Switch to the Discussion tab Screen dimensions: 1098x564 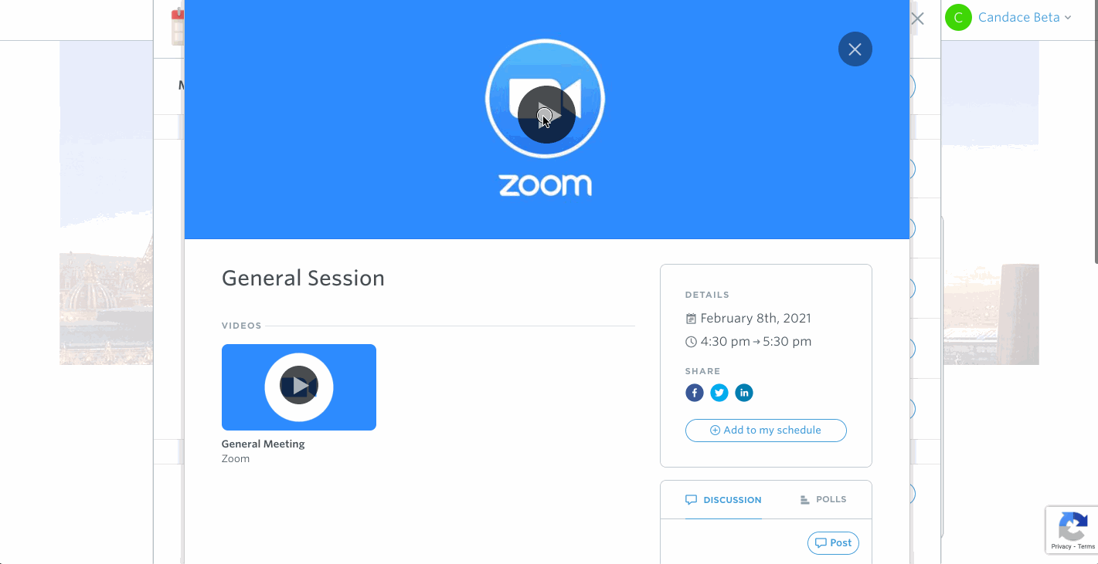pos(723,500)
